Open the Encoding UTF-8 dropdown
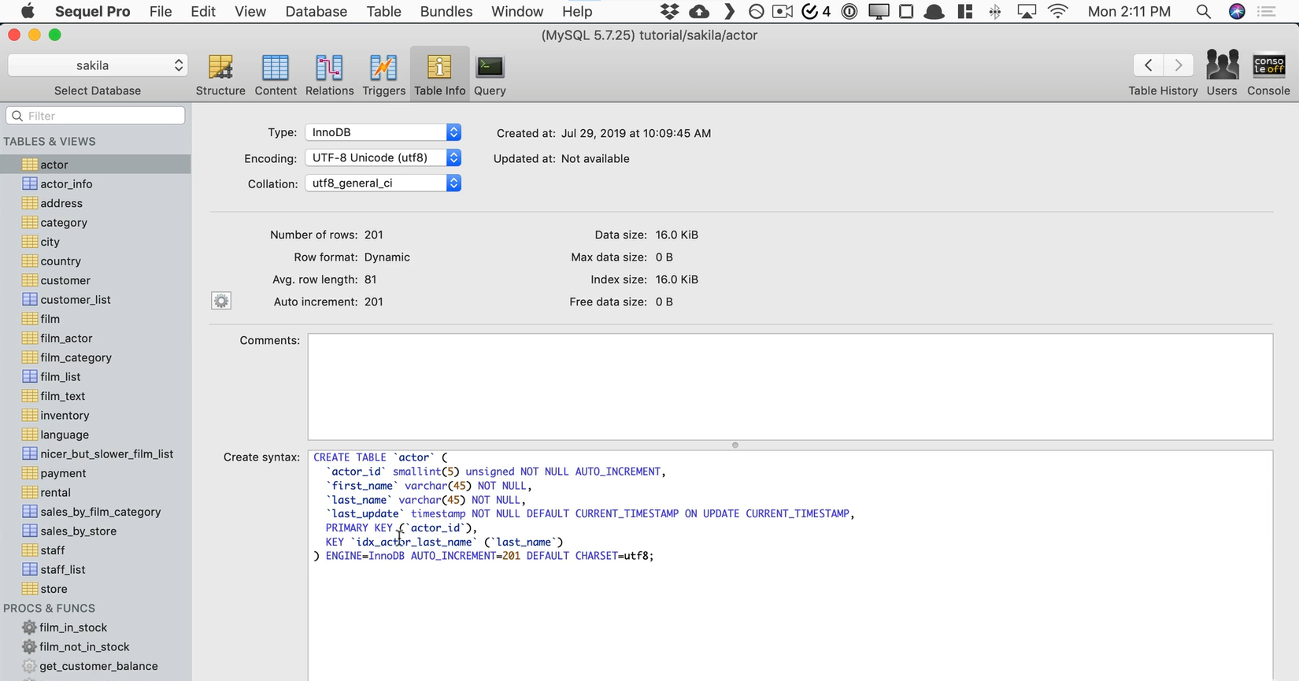The height and width of the screenshot is (681, 1299). 383,157
